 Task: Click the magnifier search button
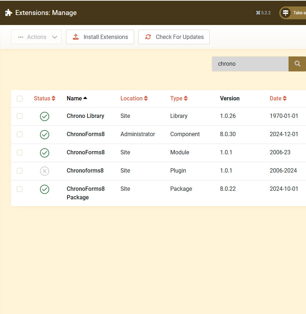pos(297,64)
